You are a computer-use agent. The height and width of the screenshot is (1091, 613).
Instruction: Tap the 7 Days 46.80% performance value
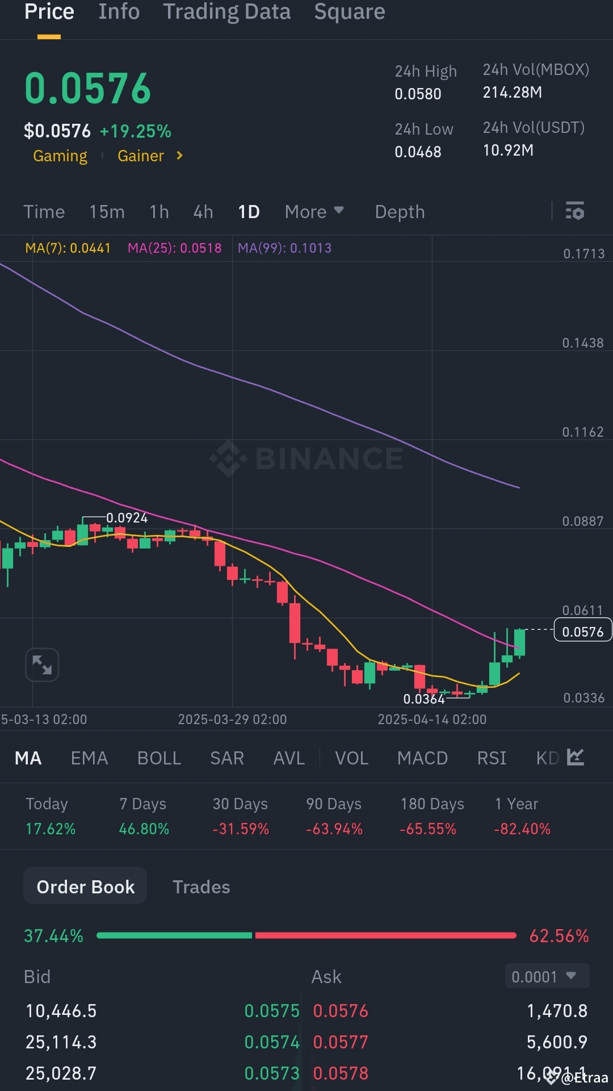[144, 829]
